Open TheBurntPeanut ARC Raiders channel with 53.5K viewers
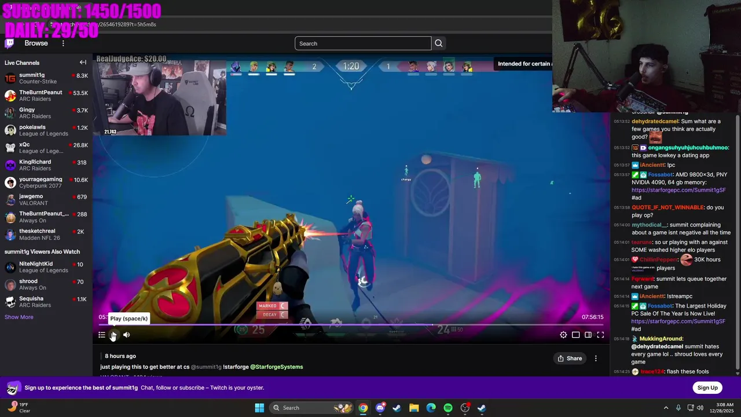Screen dimensions: 741x417 pyautogui.click(x=46, y=96)
